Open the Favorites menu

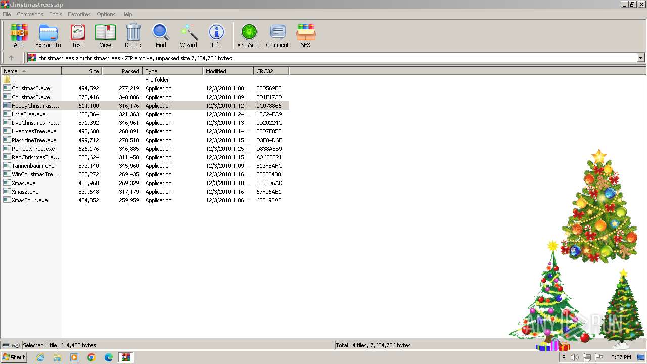pos(79,14)
